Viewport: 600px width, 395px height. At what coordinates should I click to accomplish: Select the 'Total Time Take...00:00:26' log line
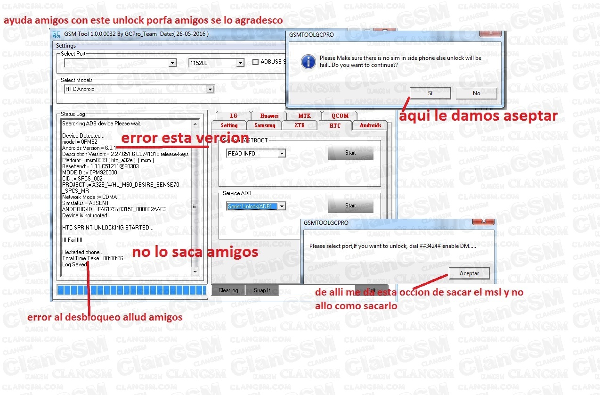pos(93,258)
